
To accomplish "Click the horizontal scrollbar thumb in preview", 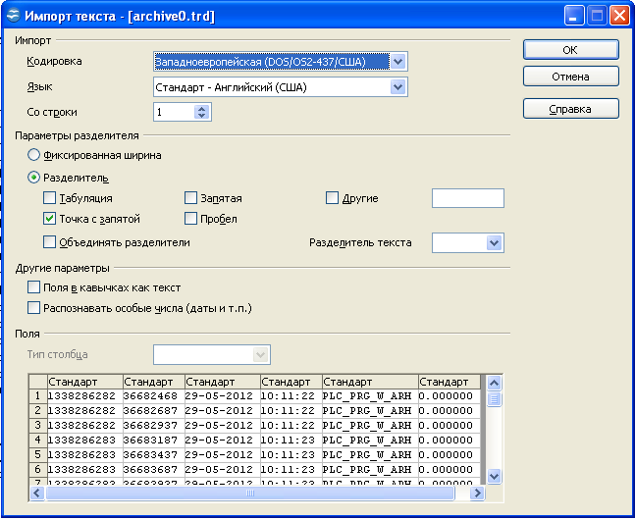I will pyautogui.click(x=250, y=493).
